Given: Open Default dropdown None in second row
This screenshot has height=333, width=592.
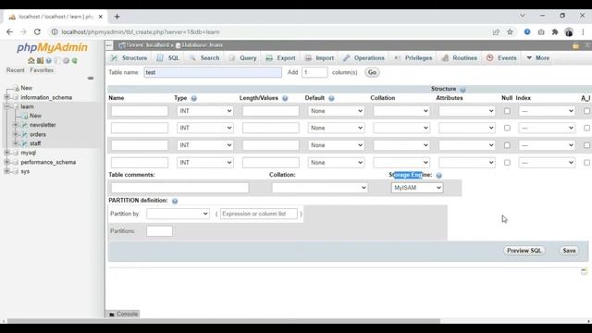Looking at the screenshot, I should 336,128.
